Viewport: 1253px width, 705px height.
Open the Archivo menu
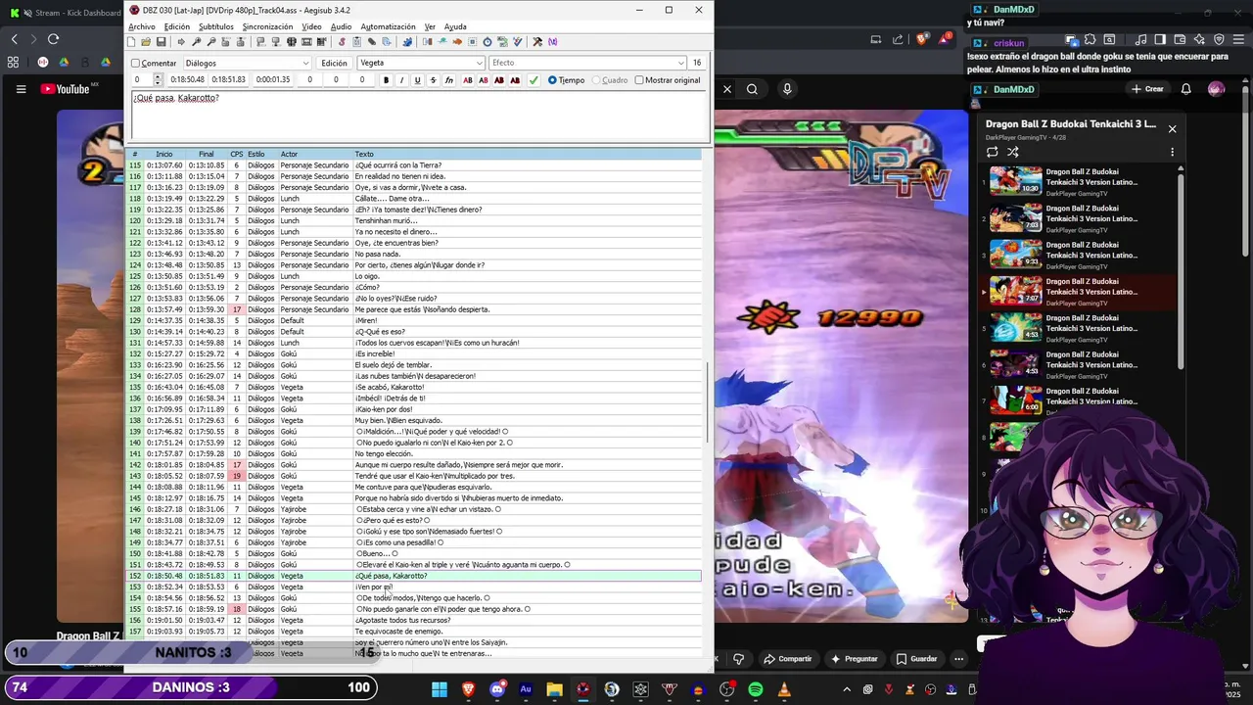[142, 26]
